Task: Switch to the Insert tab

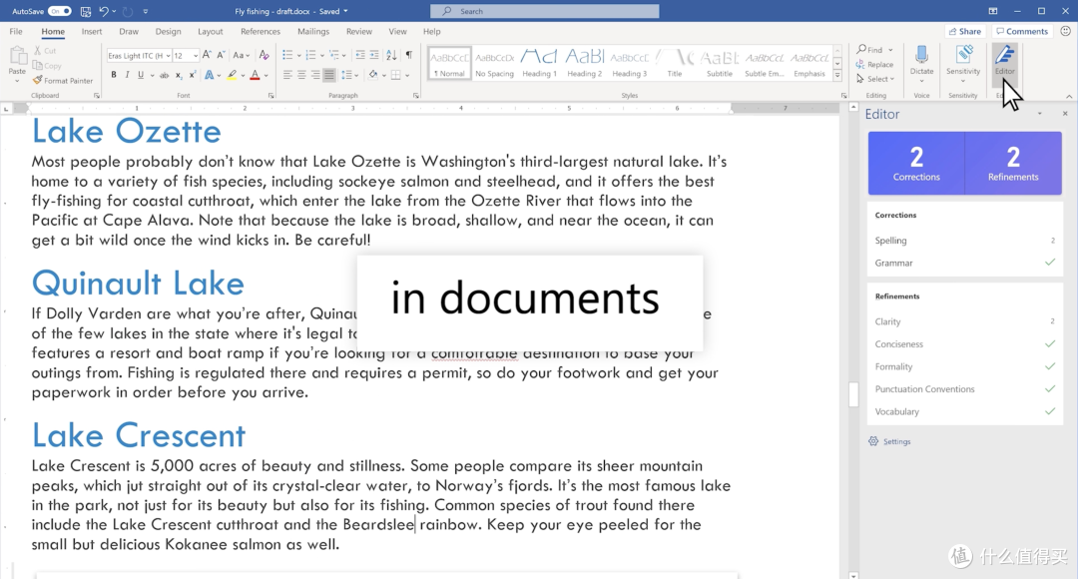Action: coord(92,32)
